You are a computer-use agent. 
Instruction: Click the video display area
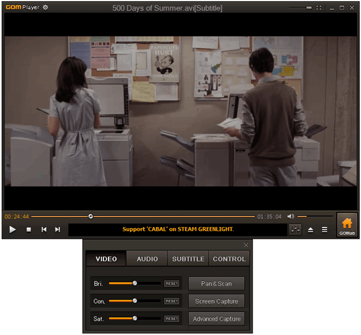tap(181, 111)
